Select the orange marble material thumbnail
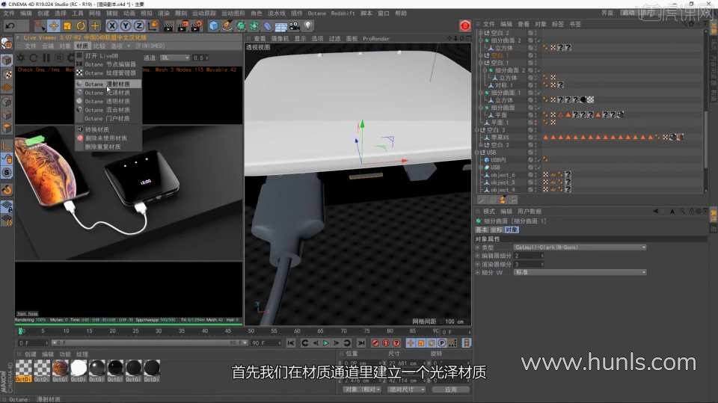The height and width of the screenshot is (403, 718). (60, 368)
